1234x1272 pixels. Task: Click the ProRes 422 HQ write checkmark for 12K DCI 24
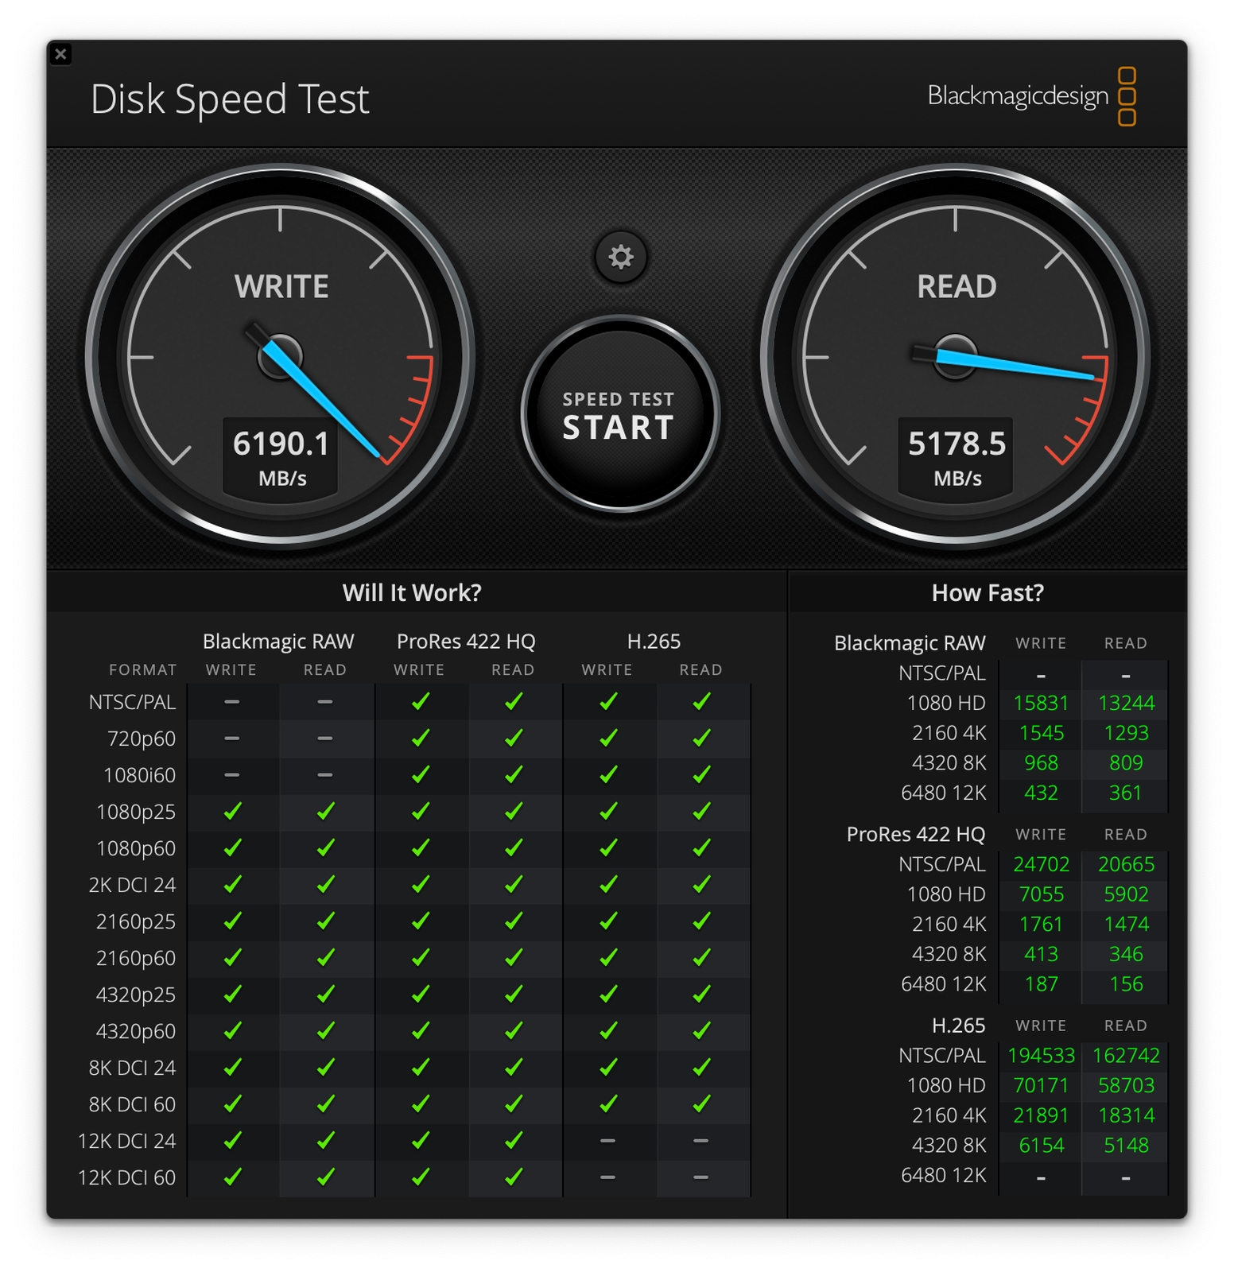pos(420,1141)
